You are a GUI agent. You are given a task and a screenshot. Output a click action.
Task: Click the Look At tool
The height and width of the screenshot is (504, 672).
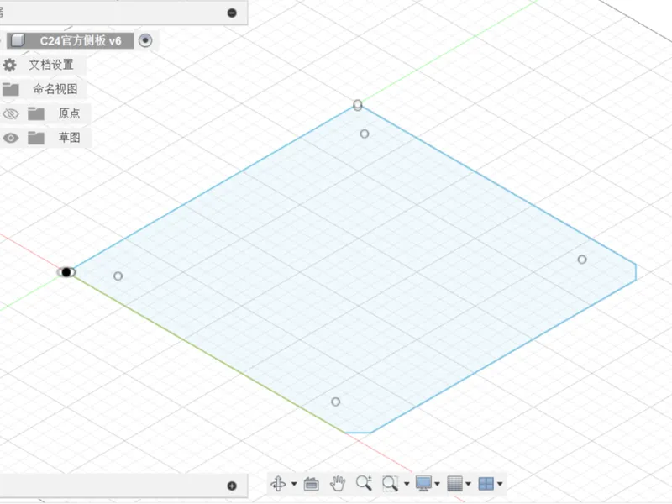311,484
